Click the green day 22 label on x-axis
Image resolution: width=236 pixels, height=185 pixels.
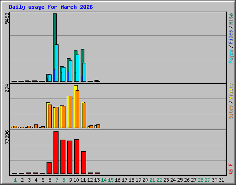159,180
